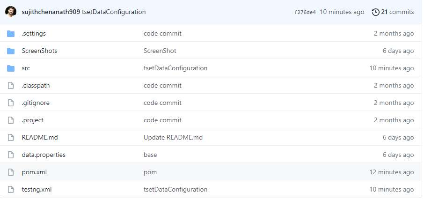Image resolution: width=424 pixels, height=200 pixels.
Task: Click the header tsetDataConfiguration commit message
Action: click(x=114, y=12)
